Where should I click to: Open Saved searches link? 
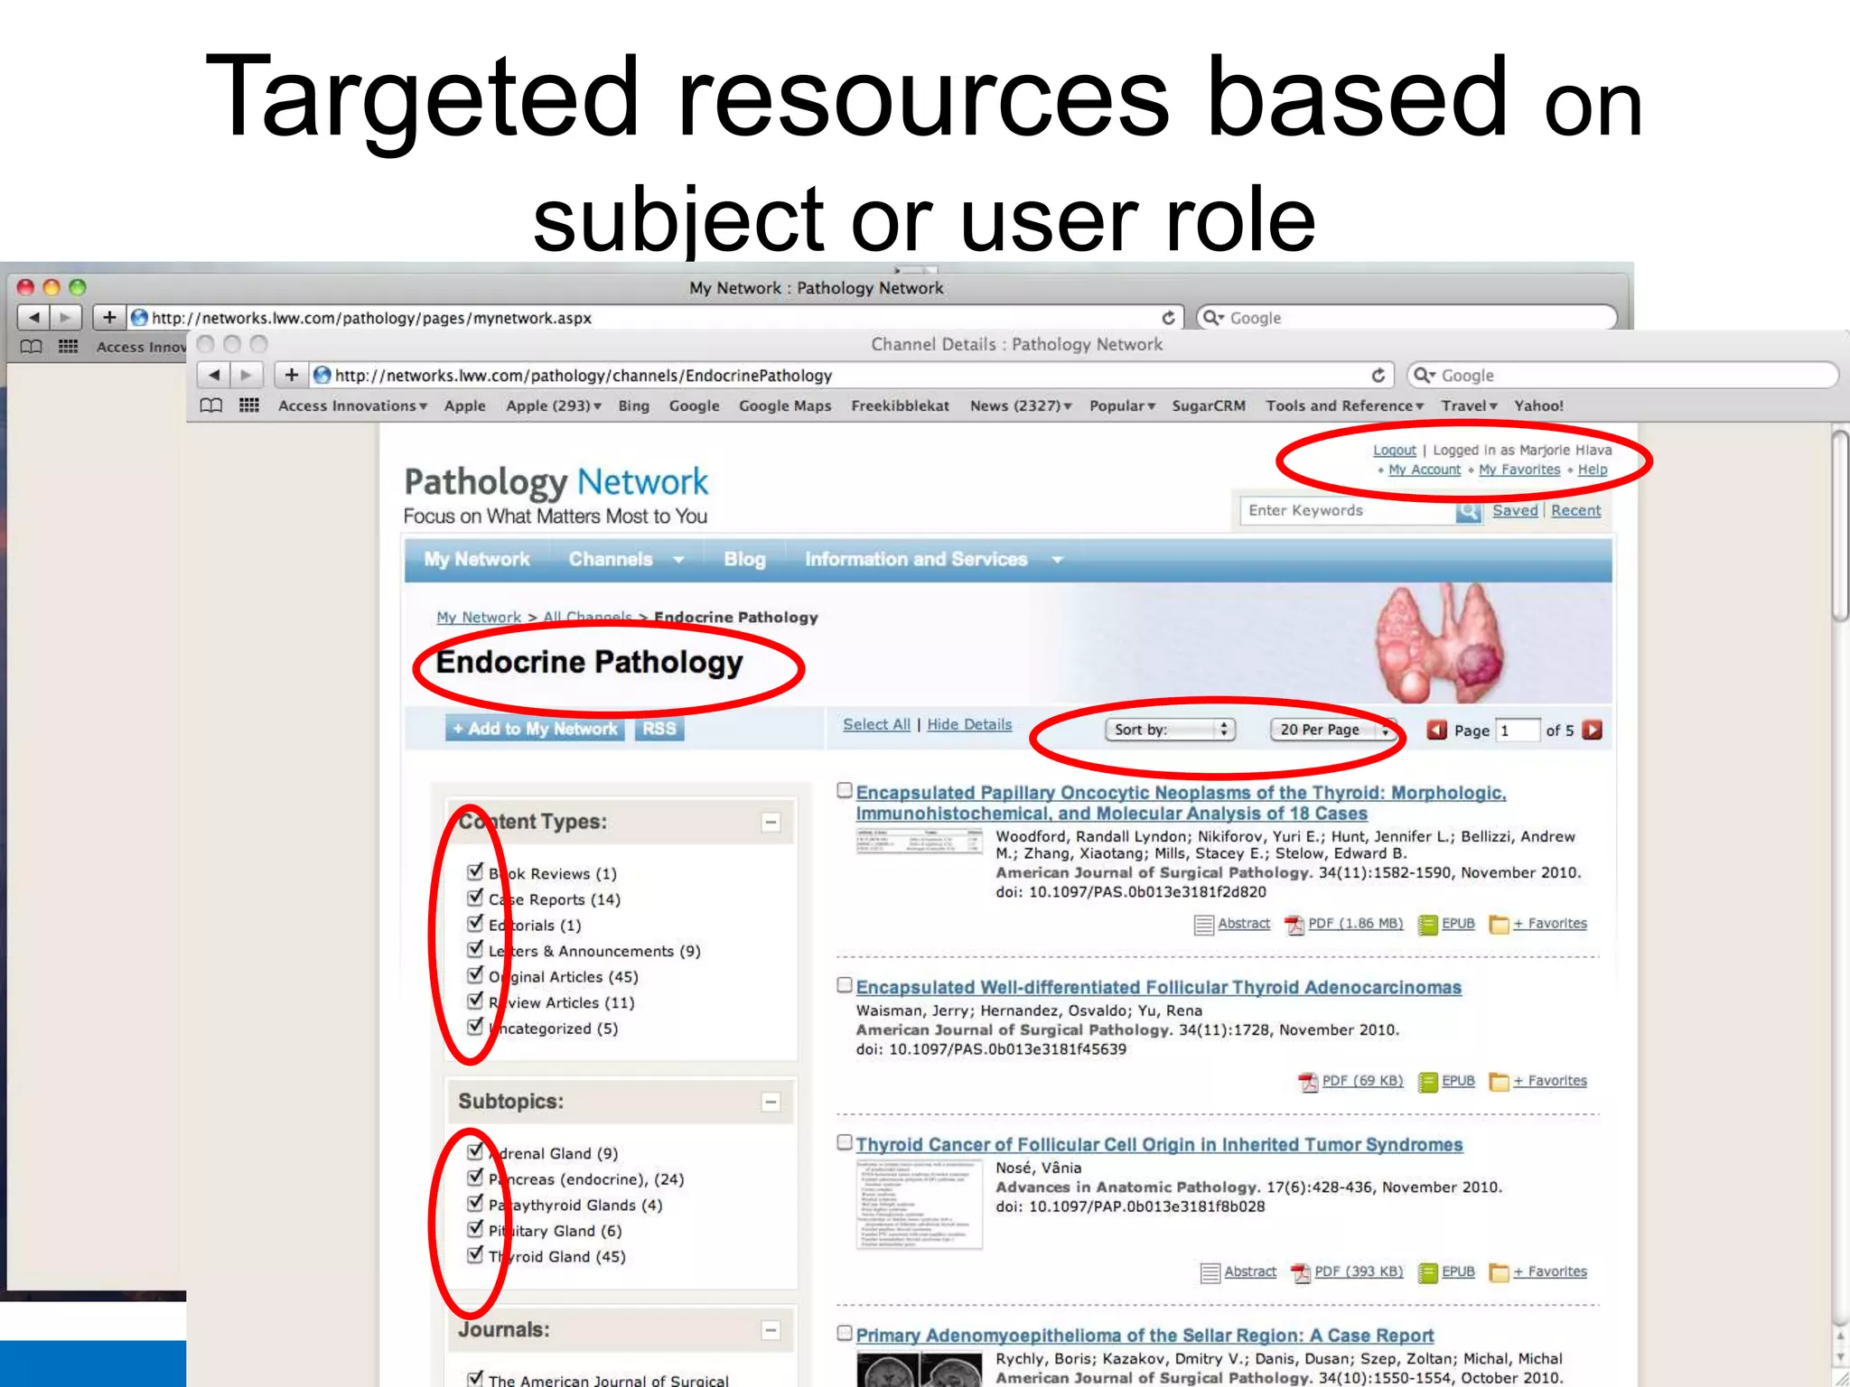tap(1515, 511)
